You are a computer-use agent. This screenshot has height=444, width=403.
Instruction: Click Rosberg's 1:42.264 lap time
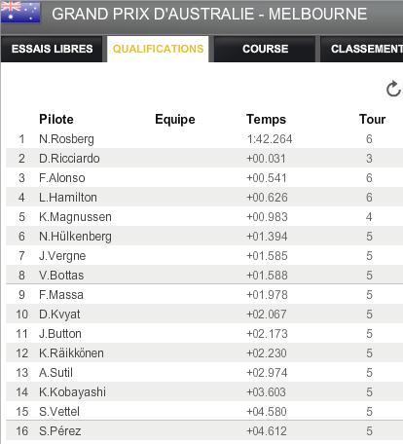pos(270,139)
